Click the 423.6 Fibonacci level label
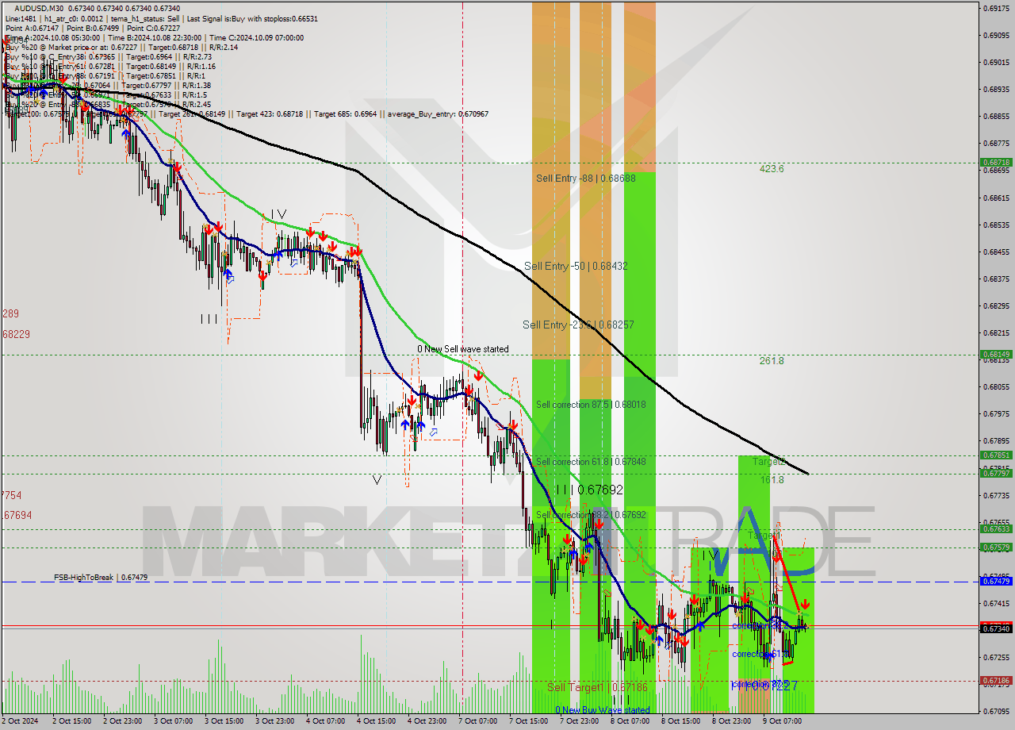Image resolution: width=1015 pixels, height=730 pixels. click(x=772, y=169)
